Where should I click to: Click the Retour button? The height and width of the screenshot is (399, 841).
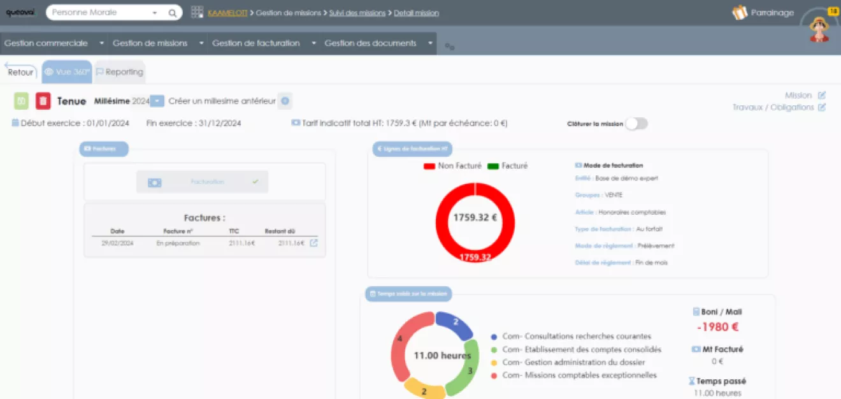tap(20, 72)
